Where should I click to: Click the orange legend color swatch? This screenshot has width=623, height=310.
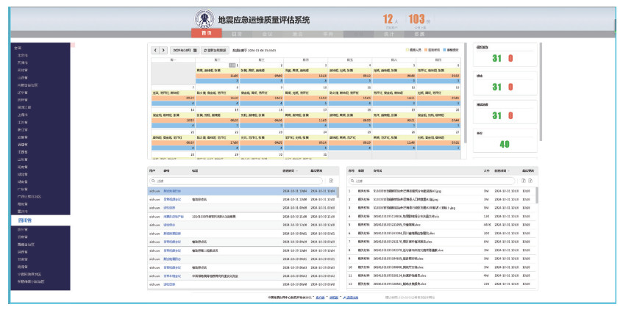[424, 51]
